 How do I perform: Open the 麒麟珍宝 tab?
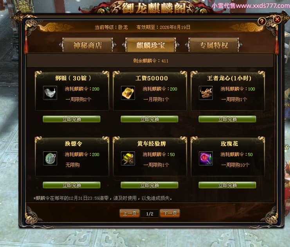[x=151, y=45]
